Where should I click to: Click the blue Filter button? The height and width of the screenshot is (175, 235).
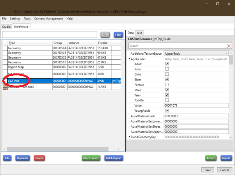click(x=118, y=35)
